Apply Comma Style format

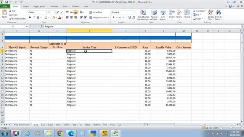click(x=124, y=18)
